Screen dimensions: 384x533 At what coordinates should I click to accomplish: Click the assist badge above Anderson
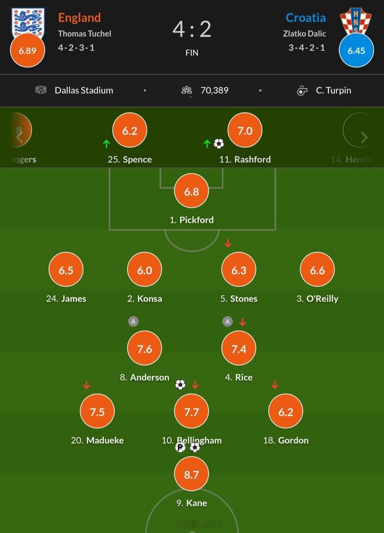133,322
